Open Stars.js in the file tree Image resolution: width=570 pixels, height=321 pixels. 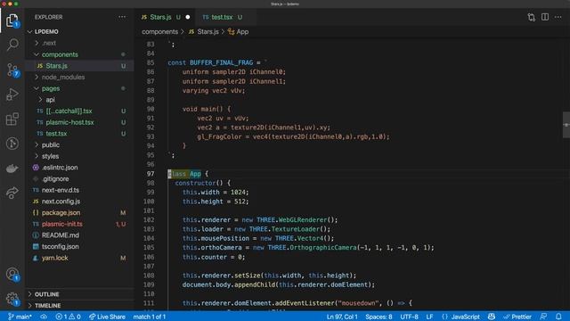pos(79,65)
